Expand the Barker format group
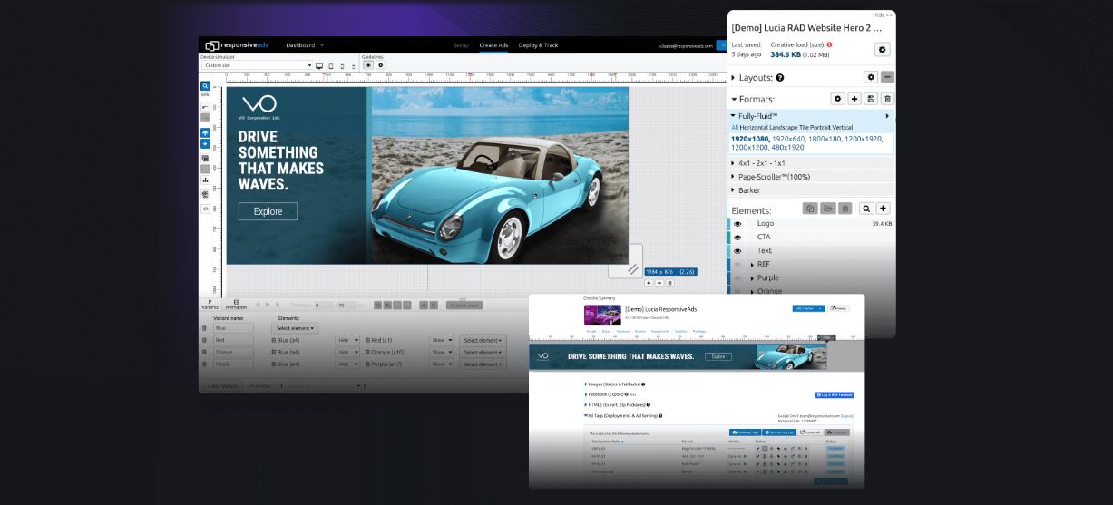The height and width of the screenshot is (505, 1113). [x=734, y=190]
